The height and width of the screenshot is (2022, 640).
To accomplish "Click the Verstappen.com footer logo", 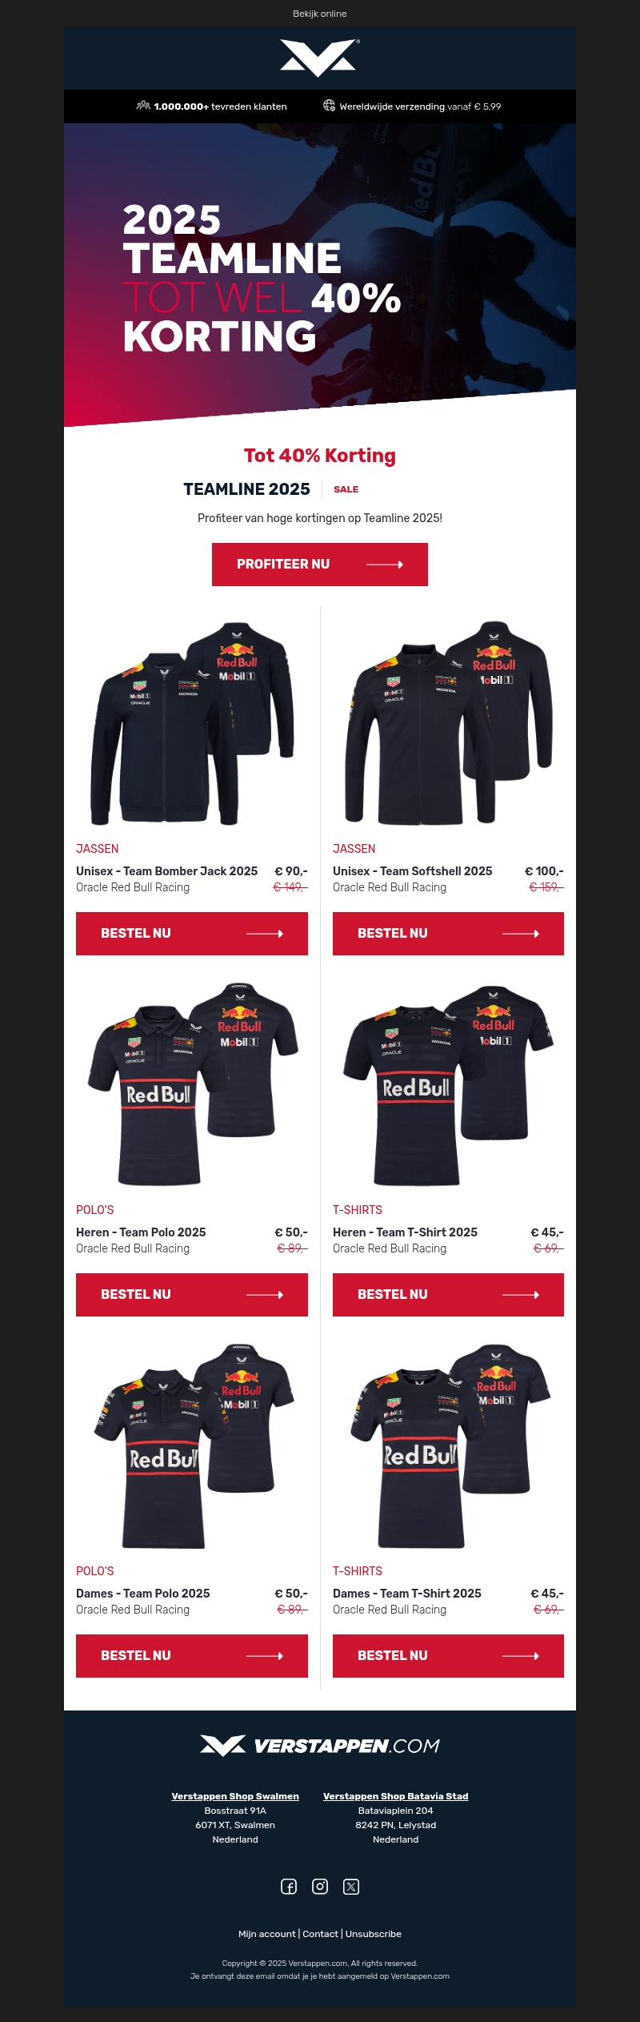I will [x=320, y=1745].
